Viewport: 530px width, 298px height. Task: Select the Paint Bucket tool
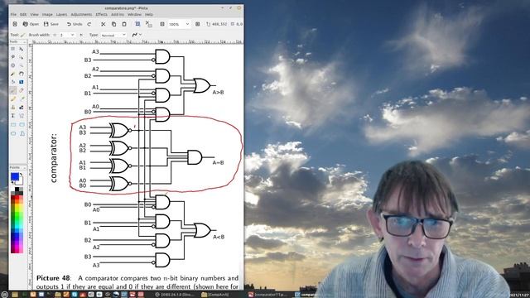(13, 82)
